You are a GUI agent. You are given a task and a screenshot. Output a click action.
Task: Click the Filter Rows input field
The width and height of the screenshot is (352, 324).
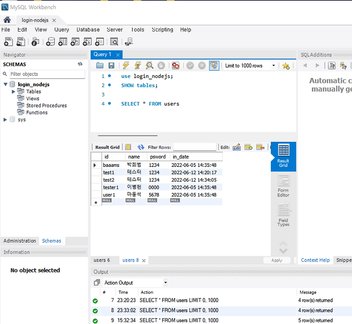click(195, 147)
